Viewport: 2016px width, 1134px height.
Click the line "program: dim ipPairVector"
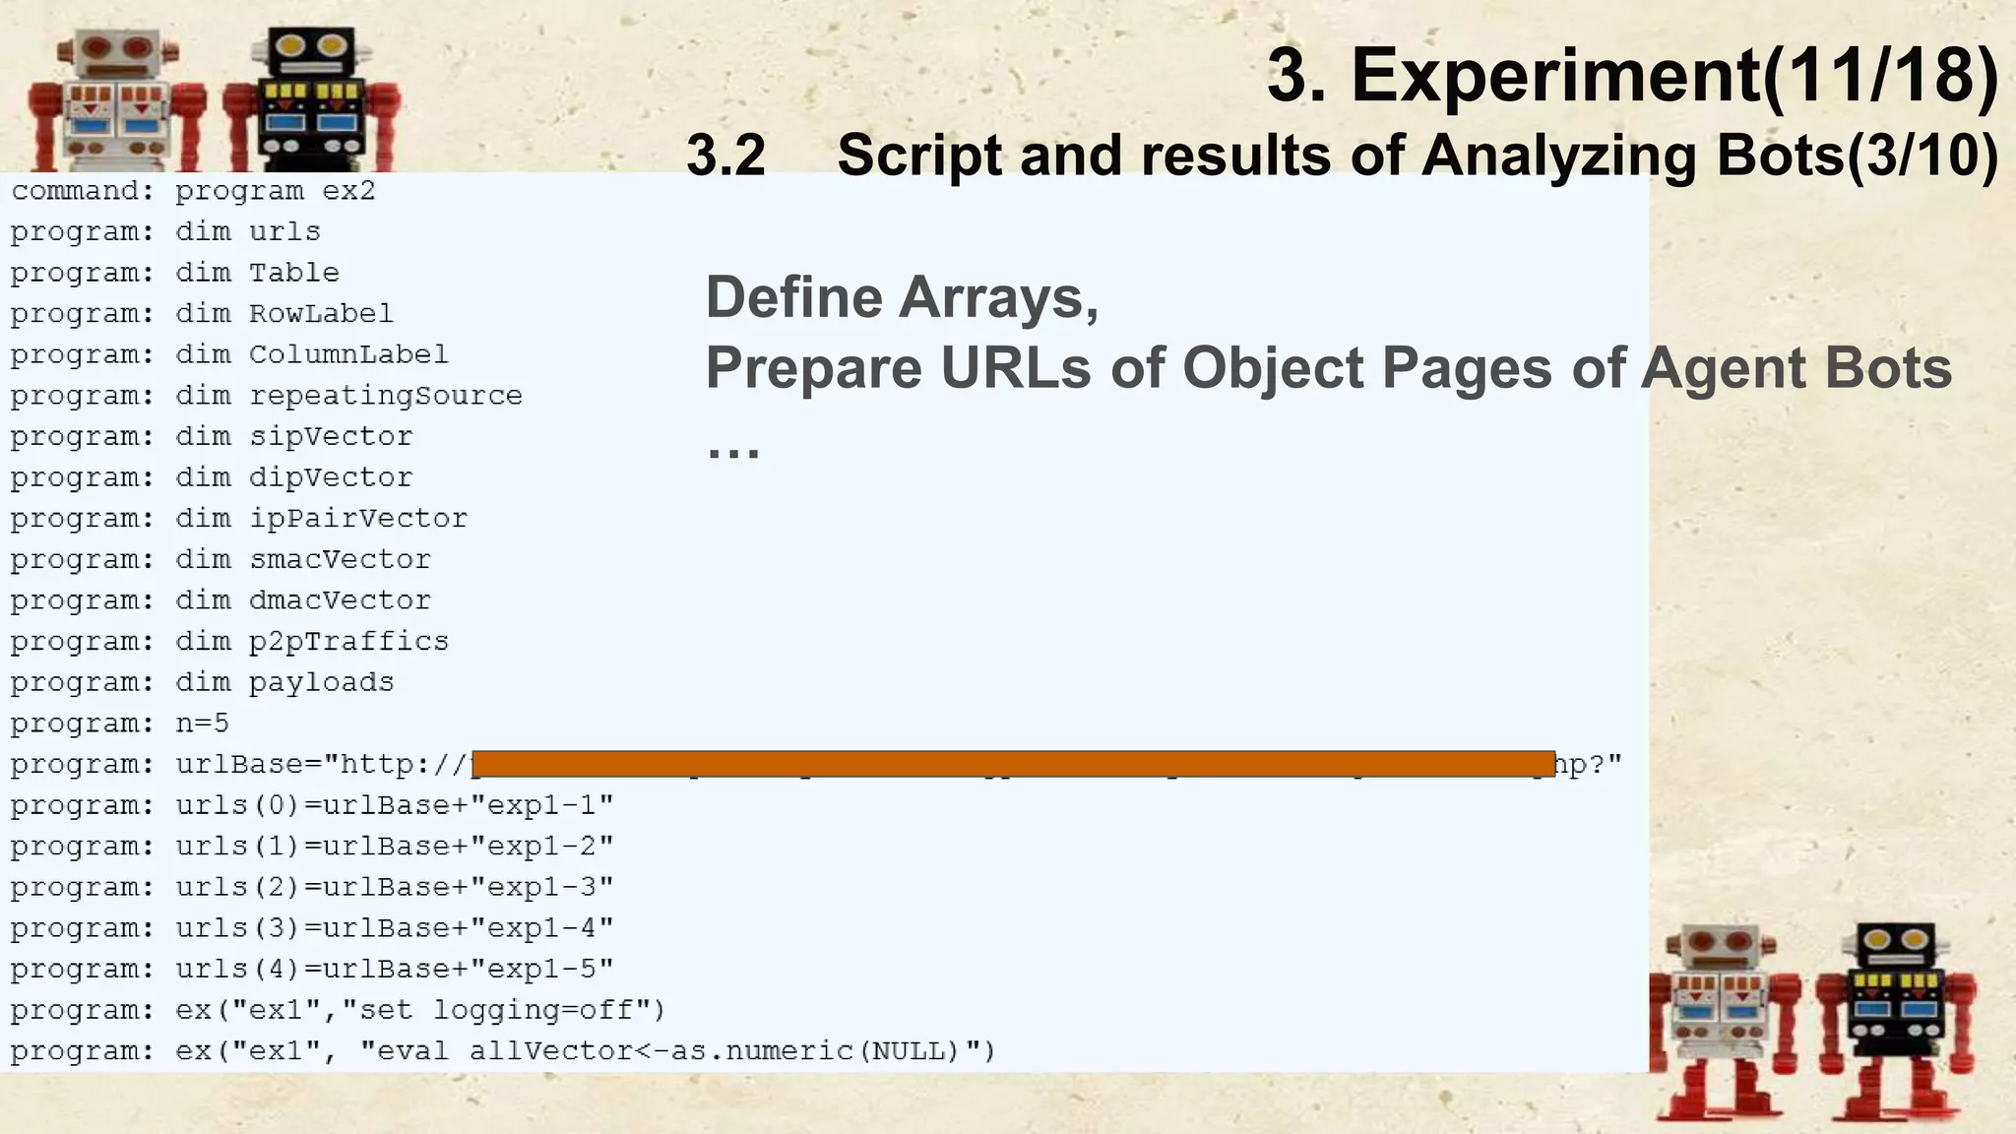[239, 519]
